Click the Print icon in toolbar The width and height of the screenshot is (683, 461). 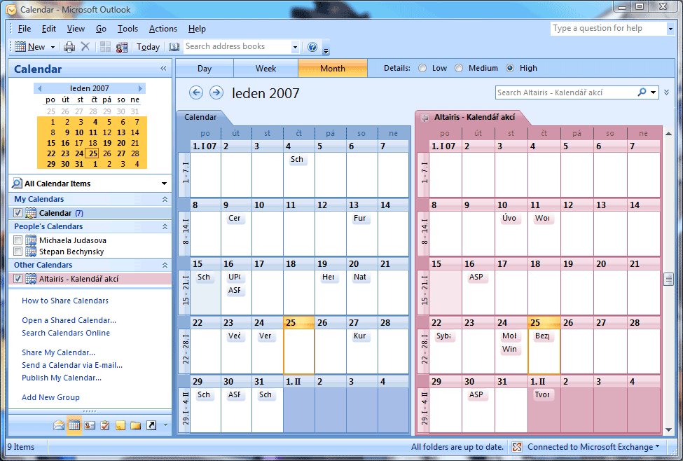pyautogui.click(x=69, y=47)
